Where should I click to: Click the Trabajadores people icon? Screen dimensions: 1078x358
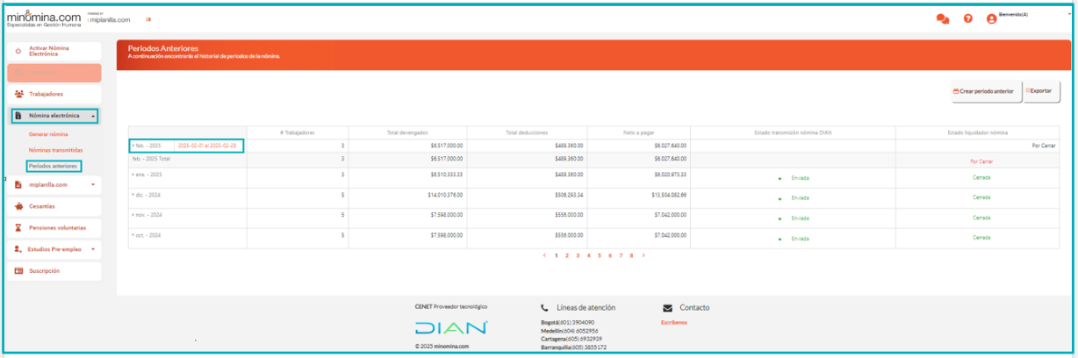[19, 94]
